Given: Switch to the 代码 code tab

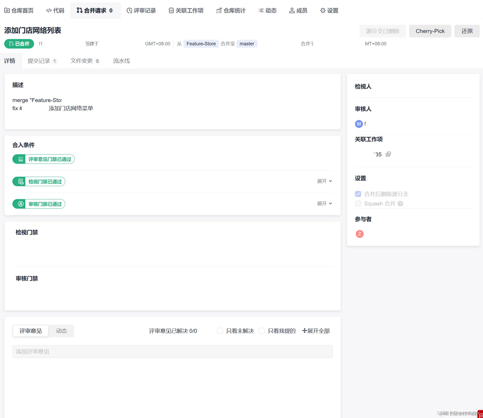Looking at the screenshot, I should 55,11.
